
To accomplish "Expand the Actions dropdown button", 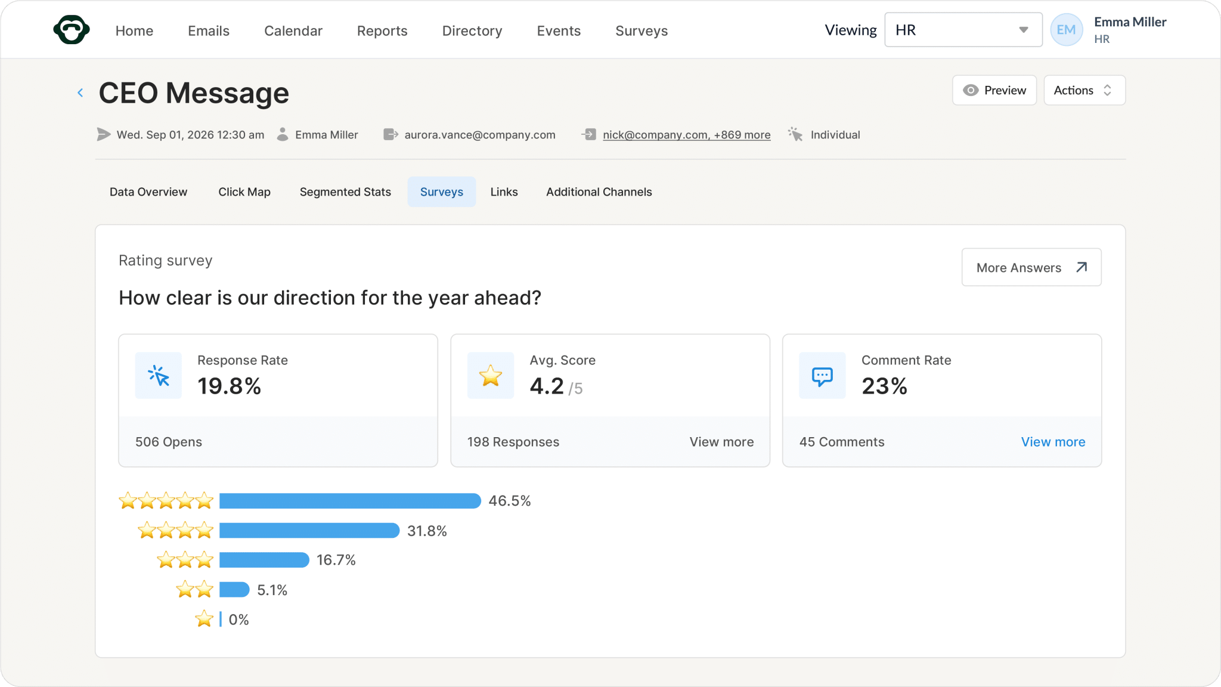I will tap(1084, 90).
